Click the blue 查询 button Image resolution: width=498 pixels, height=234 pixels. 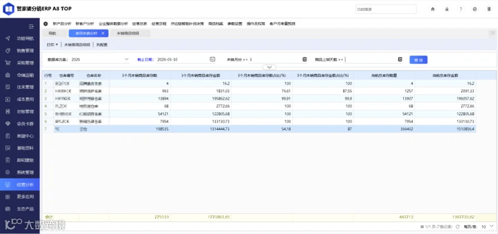(418, 60)
